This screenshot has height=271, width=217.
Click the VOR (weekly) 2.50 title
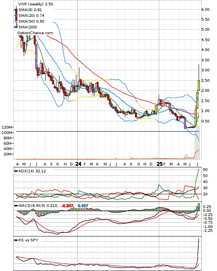pos(36,4)
